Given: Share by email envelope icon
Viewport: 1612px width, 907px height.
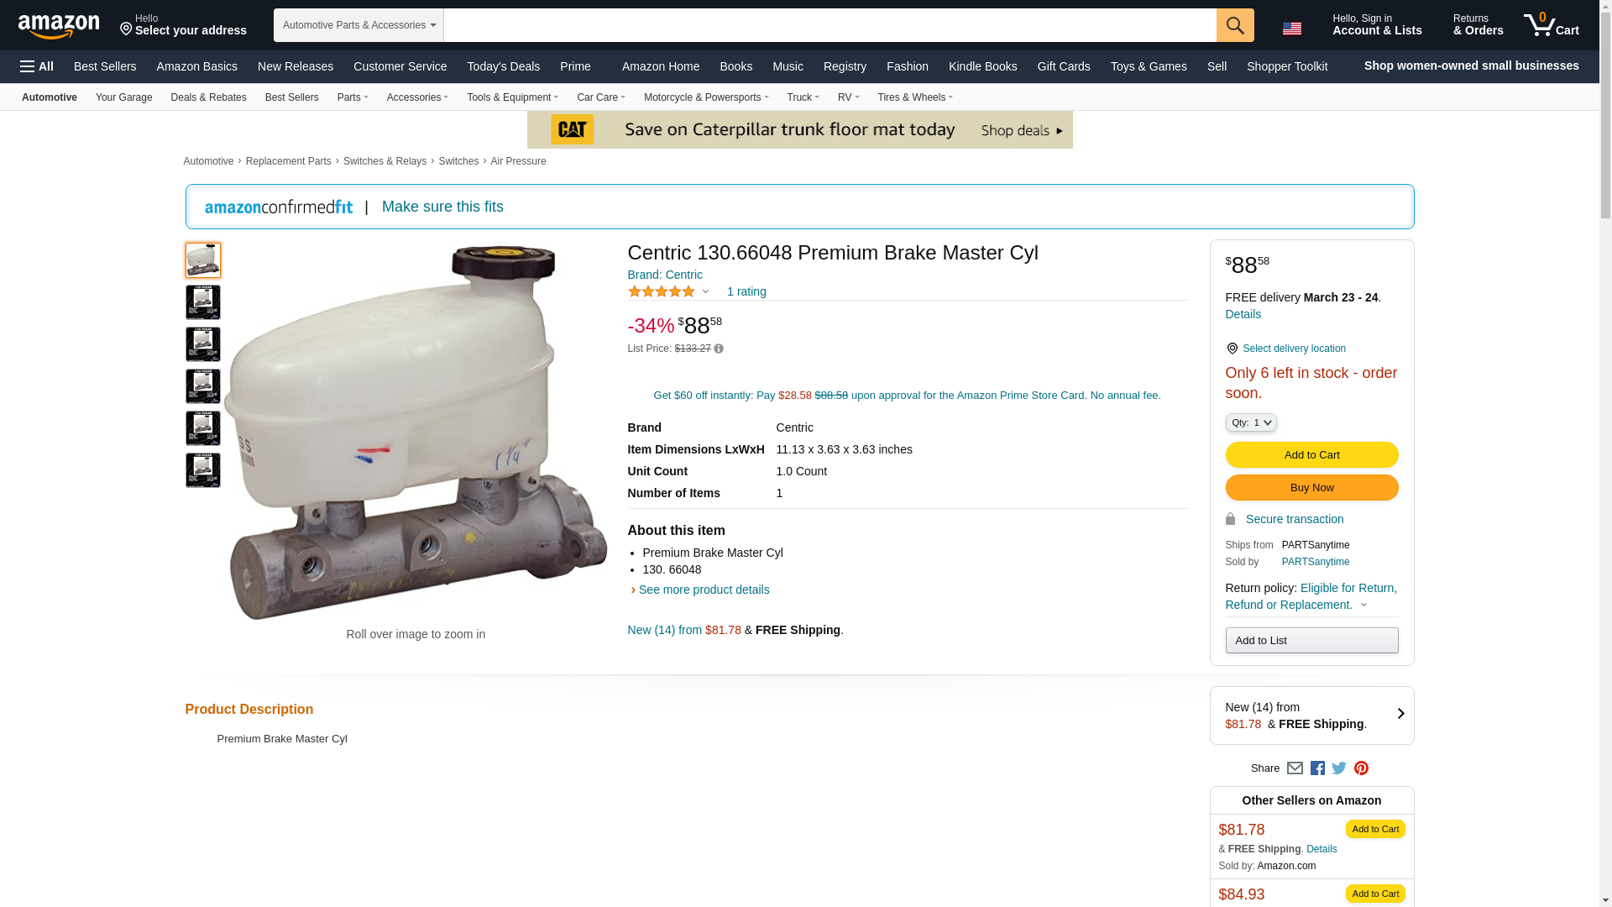Looking at the screenshot, I should pos(1295,768).
